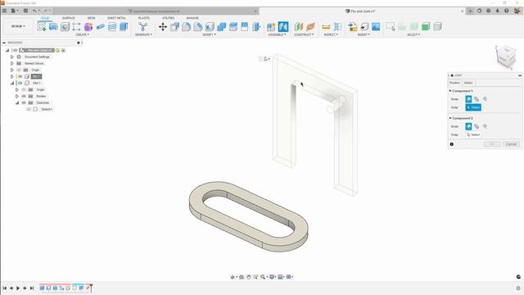Screen dimensions: 524x295
Task: Open the Data Panel grid icon
Action: [4, 11]
